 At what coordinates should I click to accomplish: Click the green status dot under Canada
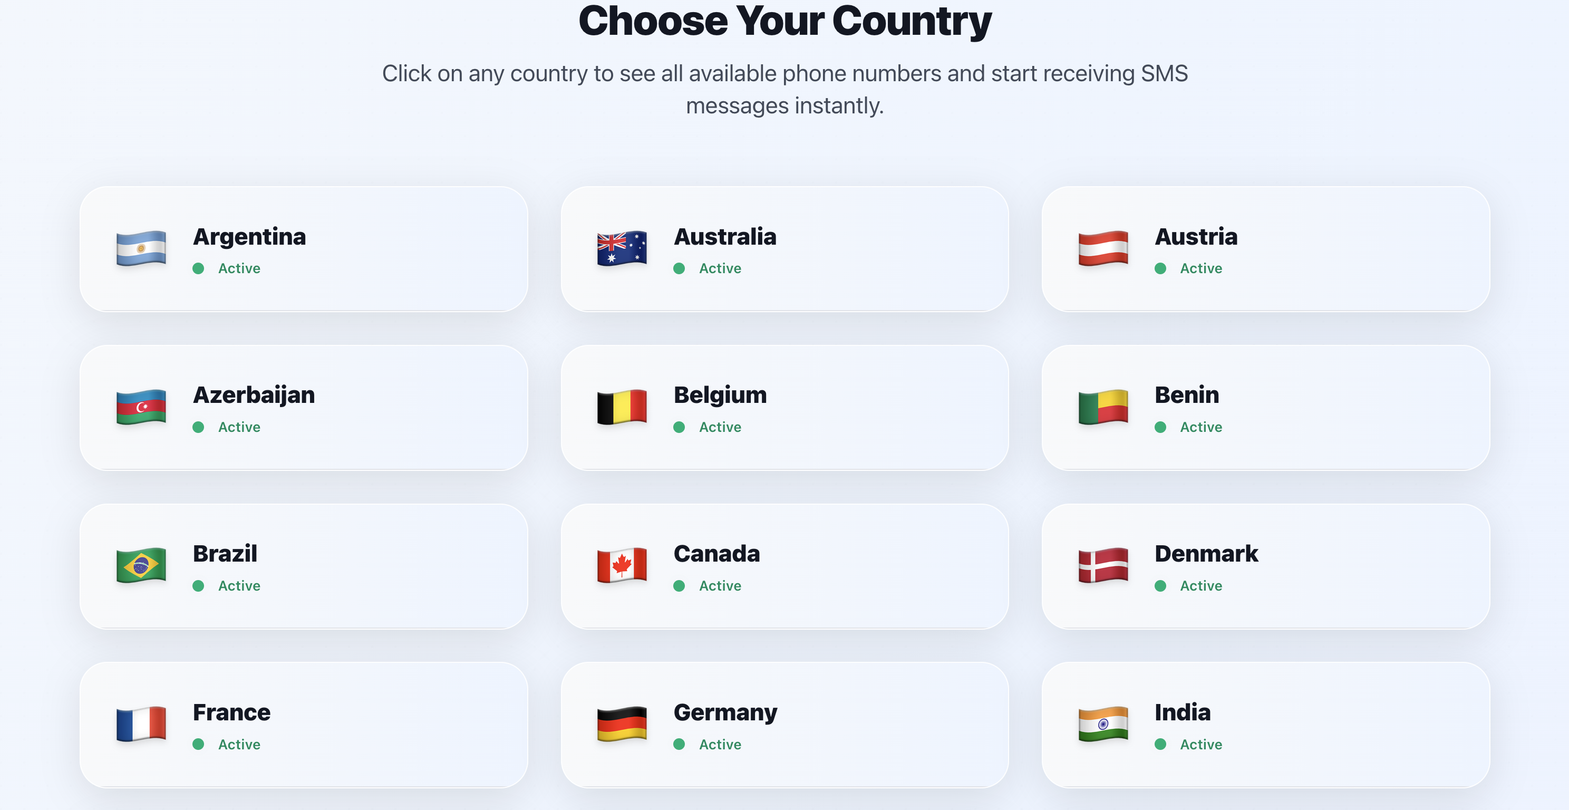tap(679, 586)
